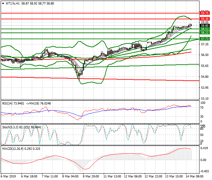Viewport: 212px width, 180px height.
Task: Click the 56.50 price scale value
Action: point(205,55)
